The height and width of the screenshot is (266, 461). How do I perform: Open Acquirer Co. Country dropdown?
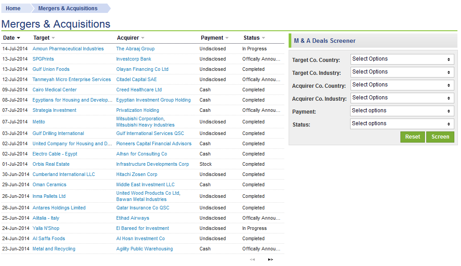(402, 85)
